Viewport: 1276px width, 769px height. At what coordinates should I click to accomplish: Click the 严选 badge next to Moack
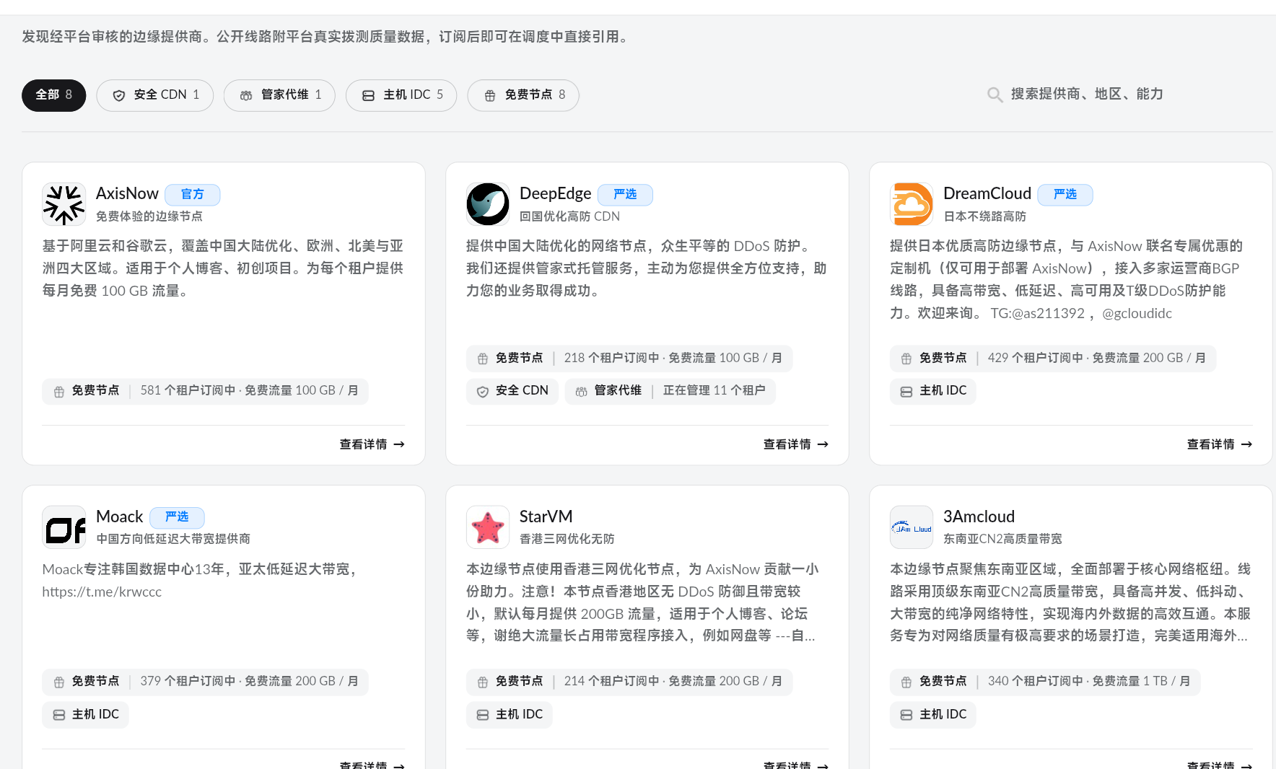click(177, 517)
